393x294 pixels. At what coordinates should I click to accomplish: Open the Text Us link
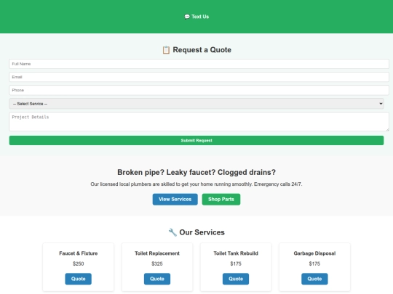coord(196,17)
